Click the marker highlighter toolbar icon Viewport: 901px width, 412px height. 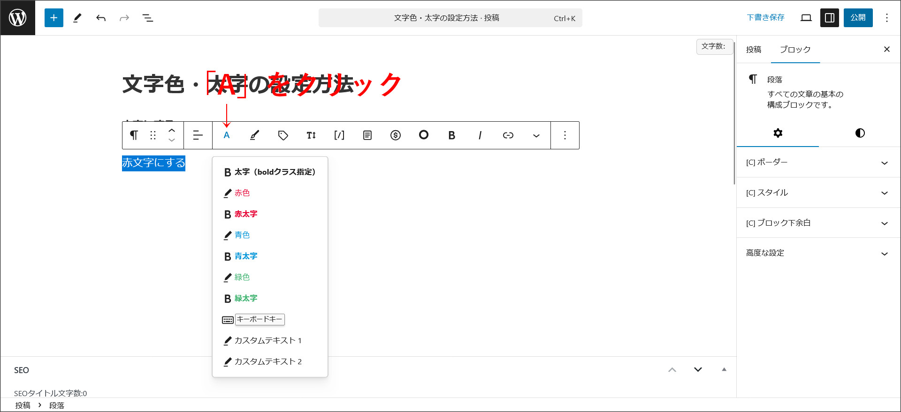pos(255,135)
